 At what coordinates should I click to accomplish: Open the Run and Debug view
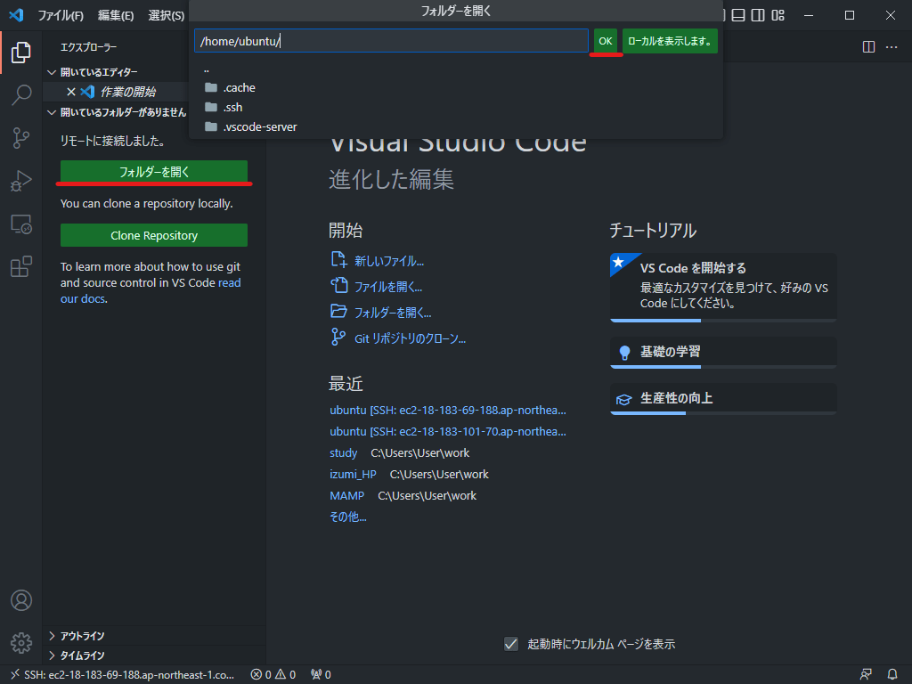click(20, 180)
